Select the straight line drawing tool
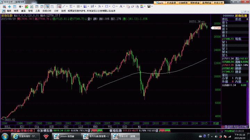This screenshot has width=250, height=140. (x=64, y=6)
